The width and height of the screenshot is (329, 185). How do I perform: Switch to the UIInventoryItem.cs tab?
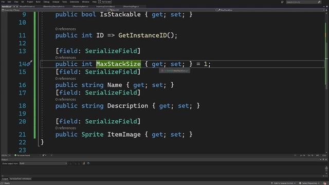click(80, 7)
